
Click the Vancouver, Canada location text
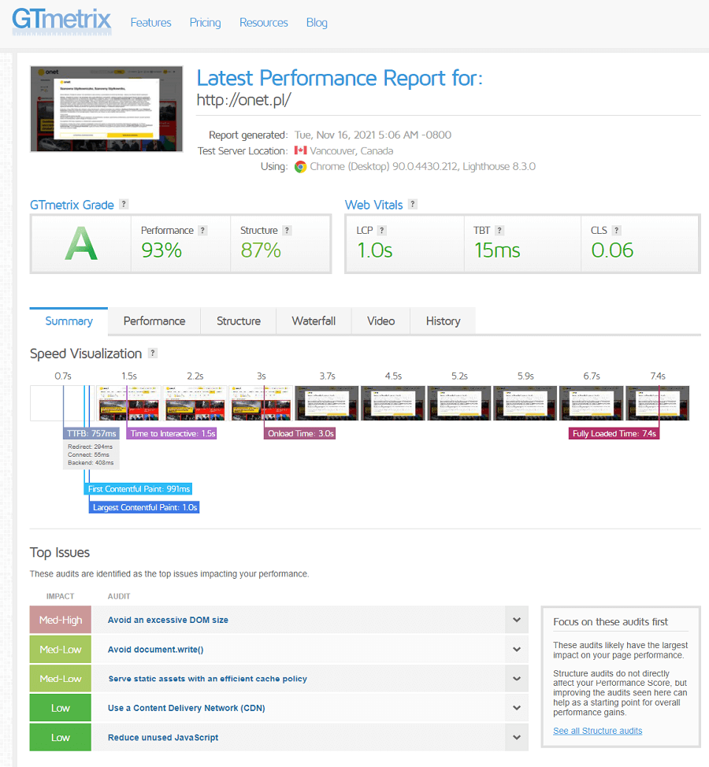coord(351,150)
